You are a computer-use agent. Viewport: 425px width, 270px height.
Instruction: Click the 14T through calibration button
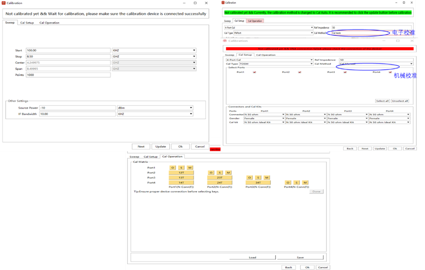click(182, 182)
